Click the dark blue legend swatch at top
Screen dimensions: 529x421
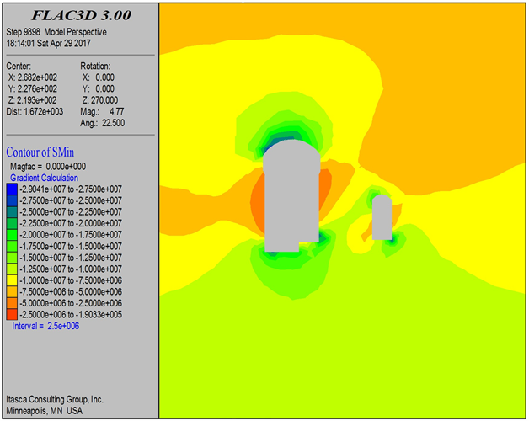[x=13, y=189]
